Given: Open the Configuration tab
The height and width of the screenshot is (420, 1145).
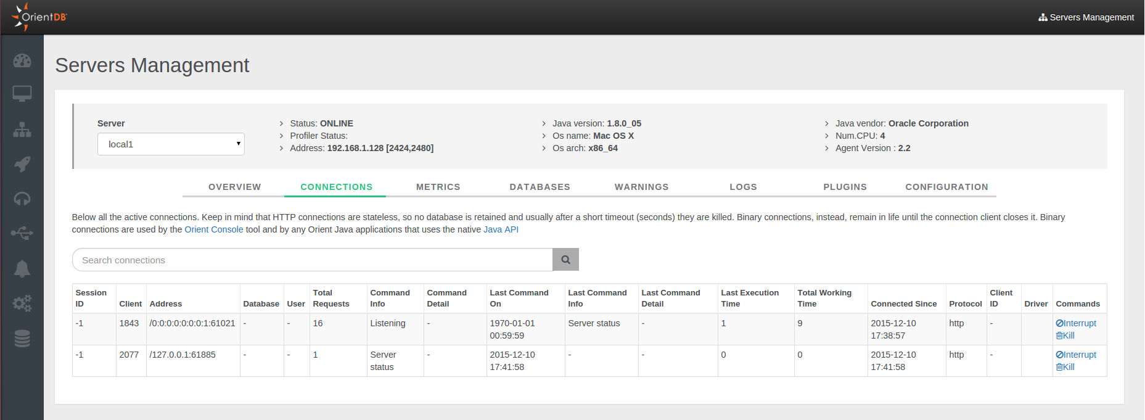Looking at the screenshot, I should pos(946,187).
